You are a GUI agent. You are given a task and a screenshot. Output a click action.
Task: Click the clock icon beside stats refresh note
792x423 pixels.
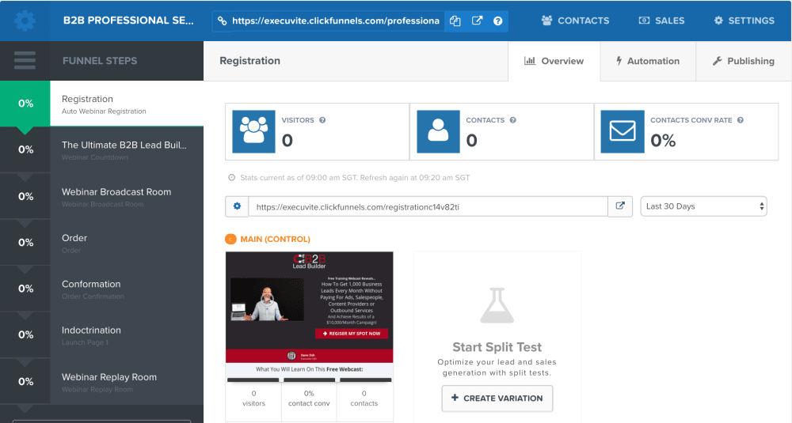pos(232,177)
